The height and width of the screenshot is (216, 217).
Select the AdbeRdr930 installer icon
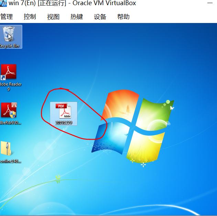click(9, 110)
